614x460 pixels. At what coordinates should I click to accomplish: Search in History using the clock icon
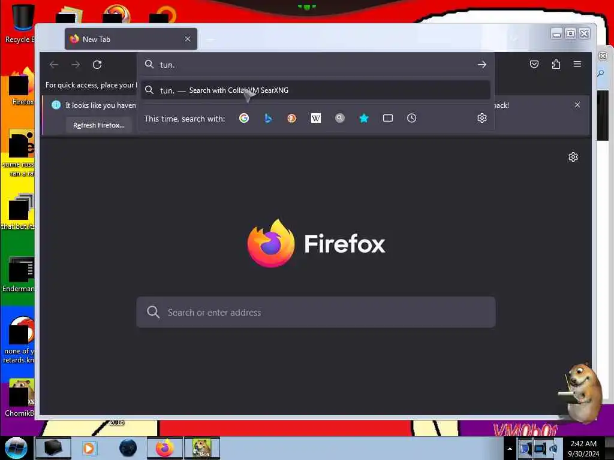[x=411, y=118]
